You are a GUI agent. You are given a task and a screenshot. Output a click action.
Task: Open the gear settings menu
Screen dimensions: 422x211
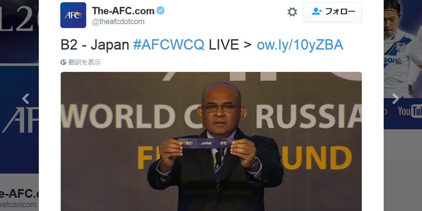(292, 12)
